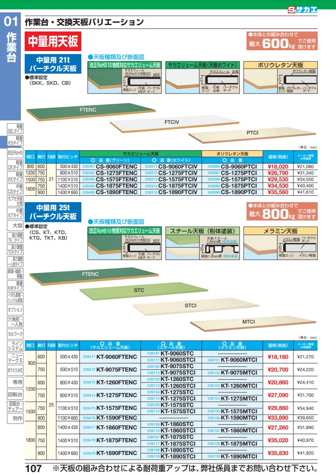Go to the セルワーク side tab
The image size is (336, 475).
tap(15, 334)
